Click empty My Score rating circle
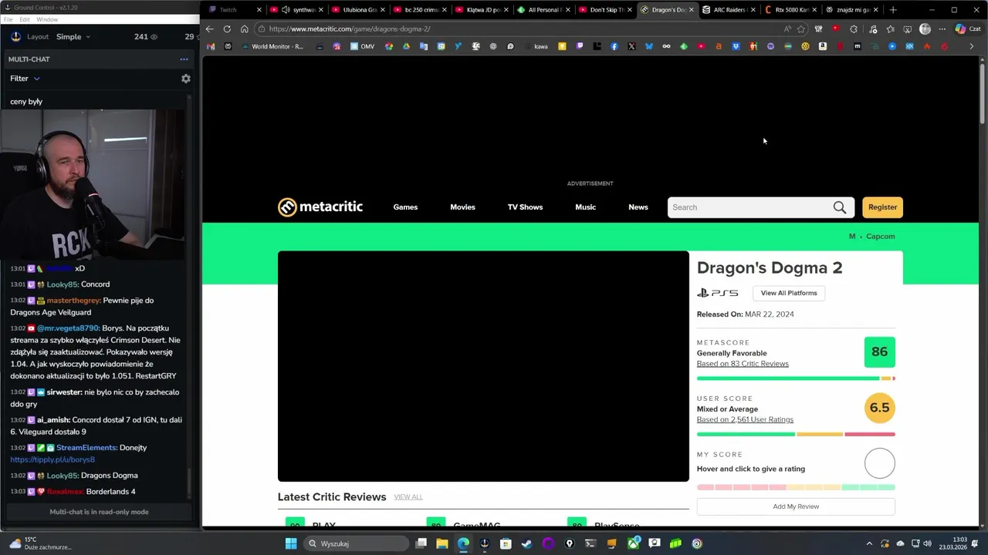The image size is (988, 555). 879,463
